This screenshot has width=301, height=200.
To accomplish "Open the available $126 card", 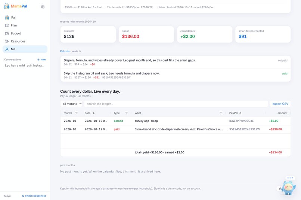I will pyautogui.click(x=88, y=34).
